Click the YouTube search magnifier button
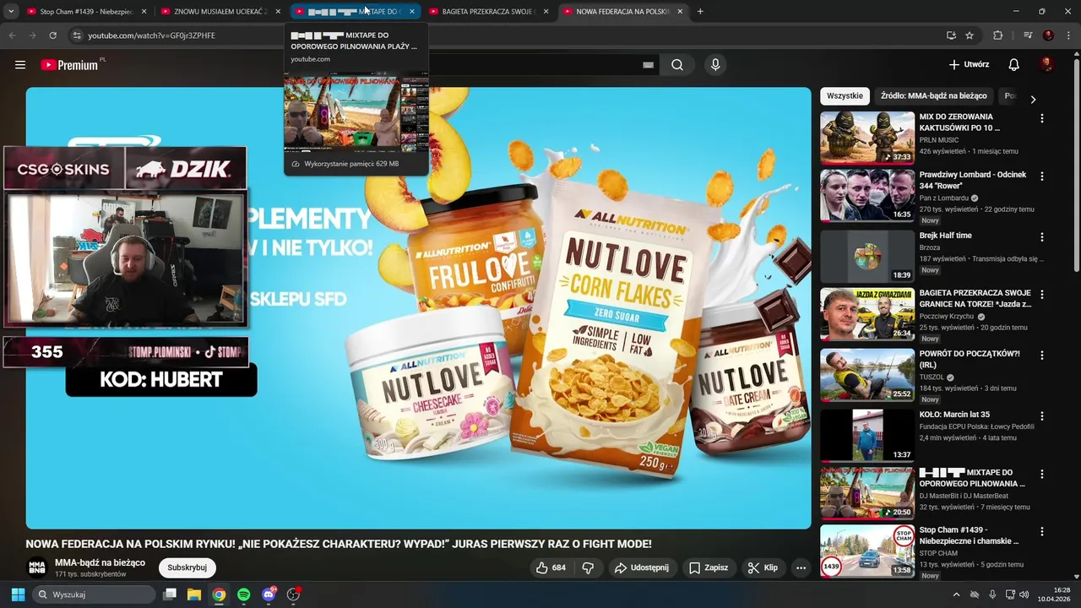Screen dimensions: 1081x608 tap(677, 65)
